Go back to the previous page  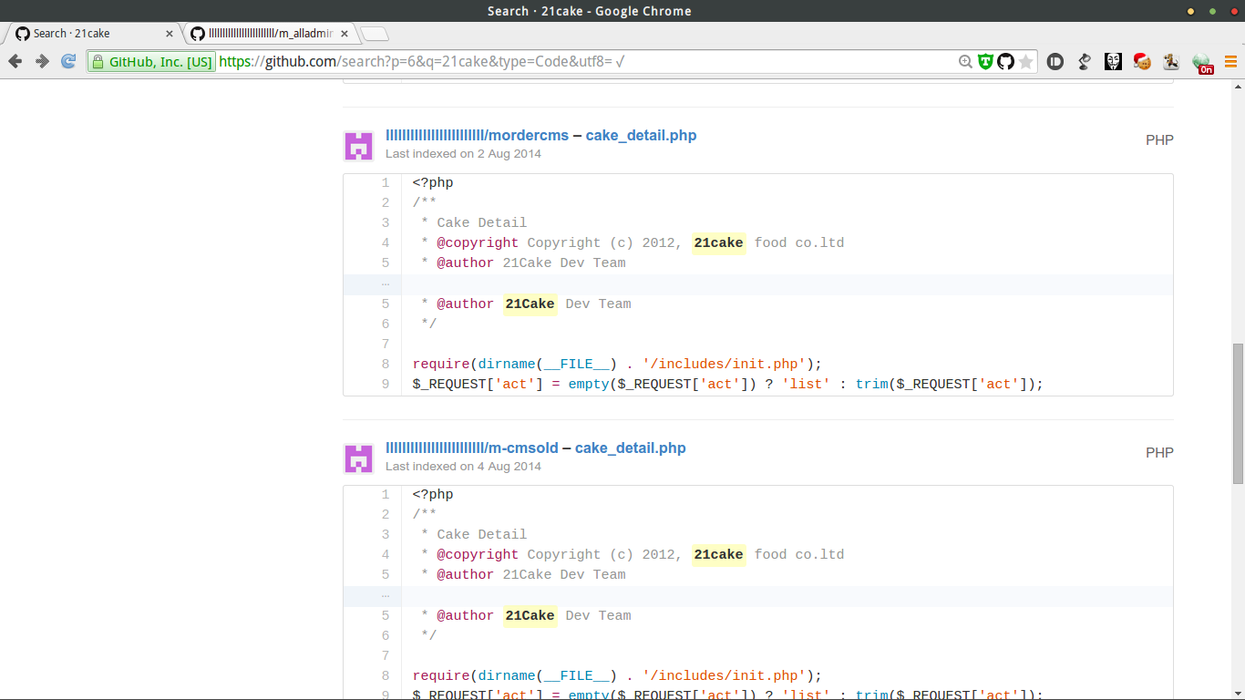(x=15, y=61)
